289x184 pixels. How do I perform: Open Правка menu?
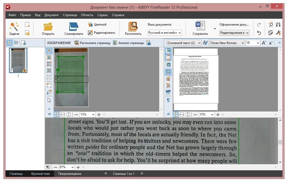pyautogui.click(x=26, y=15)
